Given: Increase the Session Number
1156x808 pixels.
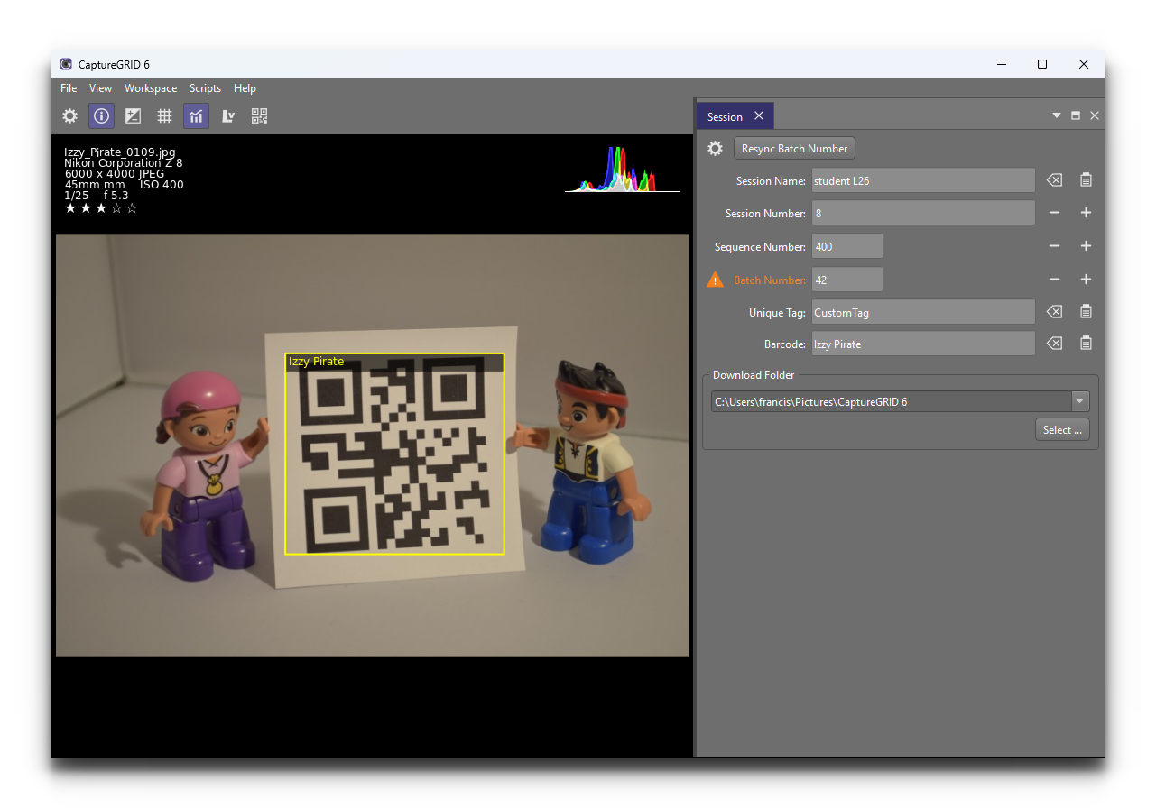Looking at the screenshot, I should tap(1086, 214).
